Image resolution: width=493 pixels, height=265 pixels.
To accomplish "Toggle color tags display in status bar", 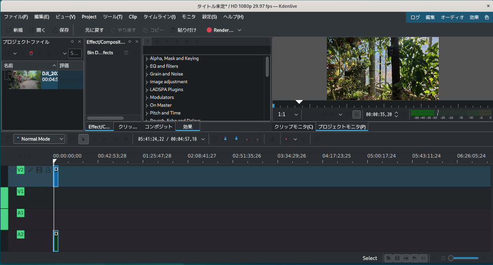I will (x=388, y=258).
